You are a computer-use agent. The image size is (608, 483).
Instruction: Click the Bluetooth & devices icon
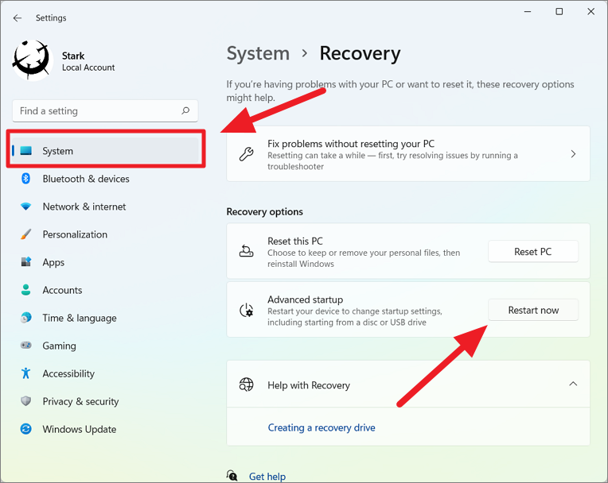pos(26,179)
